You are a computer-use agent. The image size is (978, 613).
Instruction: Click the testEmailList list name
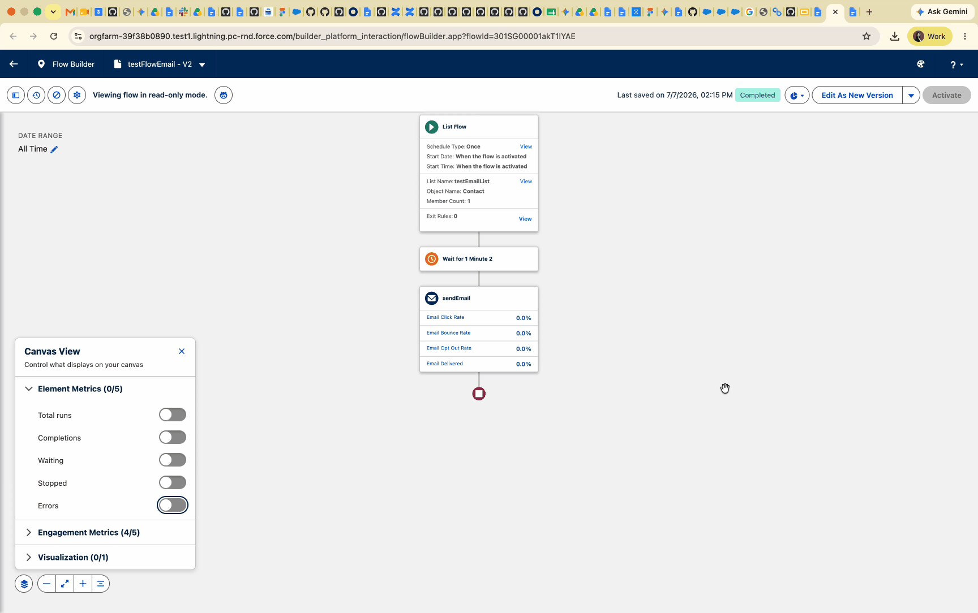tap(472, 182)
